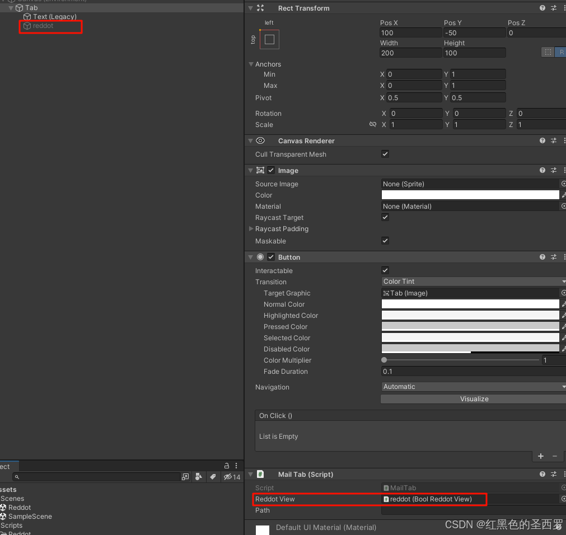Toggle blueprint mode button in Rect Transform

click(x=548, y=52)
